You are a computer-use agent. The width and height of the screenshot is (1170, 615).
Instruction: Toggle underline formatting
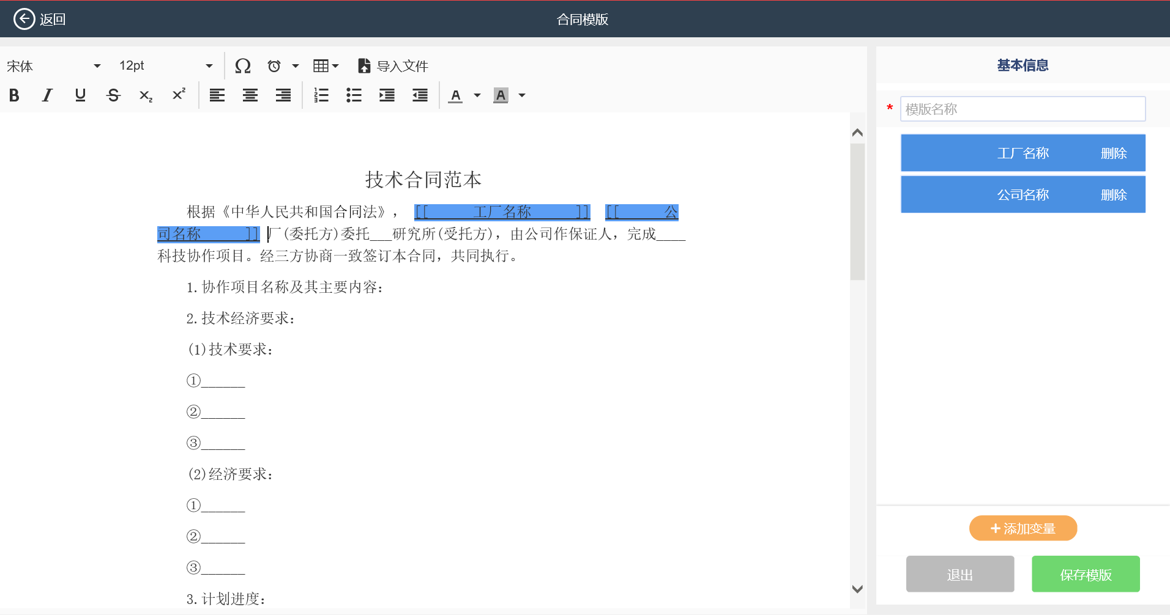tap(80, 95)
